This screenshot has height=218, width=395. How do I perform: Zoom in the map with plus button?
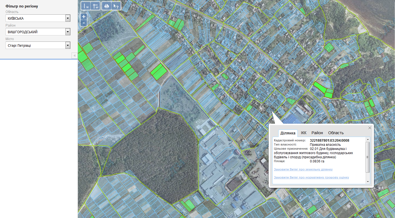pos(84,17)
